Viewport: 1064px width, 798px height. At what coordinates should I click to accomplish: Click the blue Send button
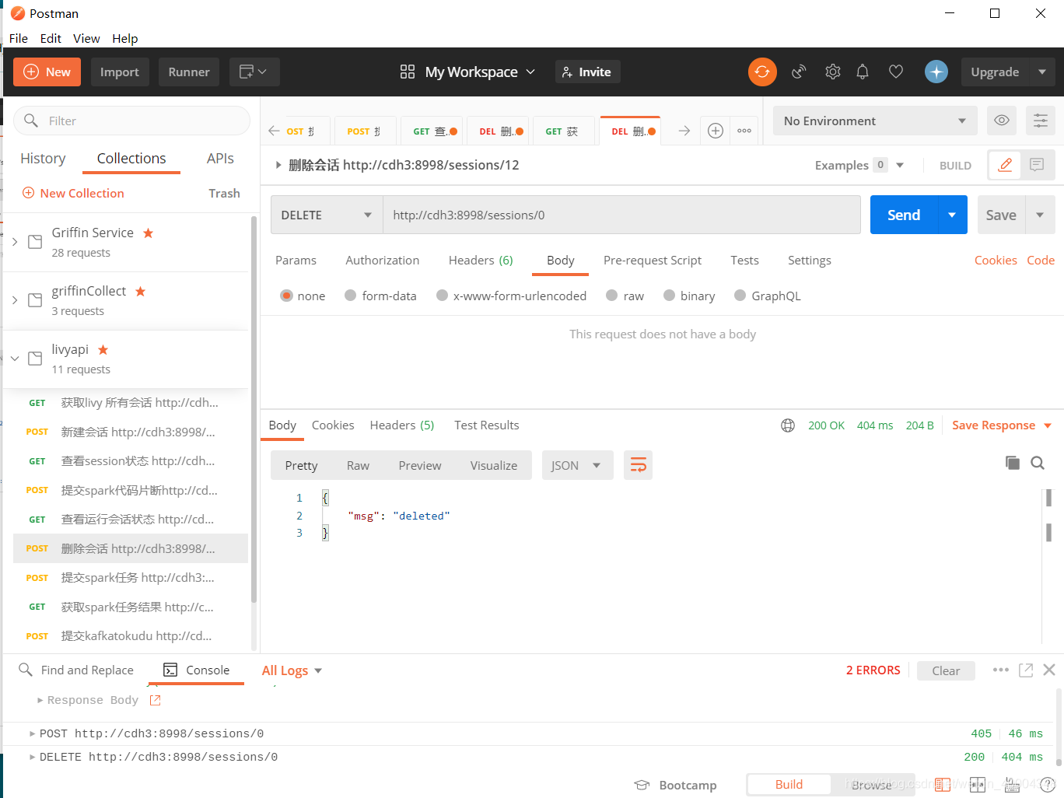(x=904, y=215)
